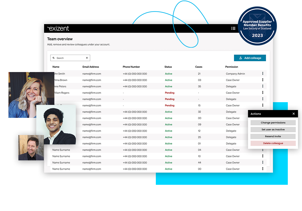Choose Resend invite from Actions
This screenshot has width=302, height=211.
[273, 136]
